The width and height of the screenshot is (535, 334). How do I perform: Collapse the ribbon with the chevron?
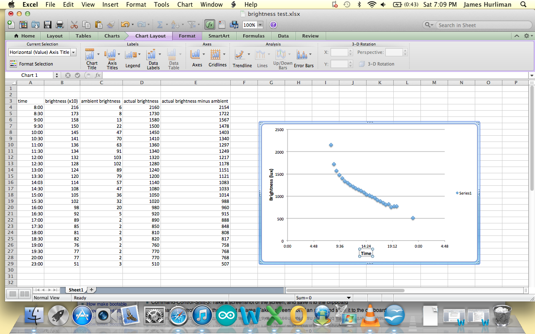click(517, 36)
